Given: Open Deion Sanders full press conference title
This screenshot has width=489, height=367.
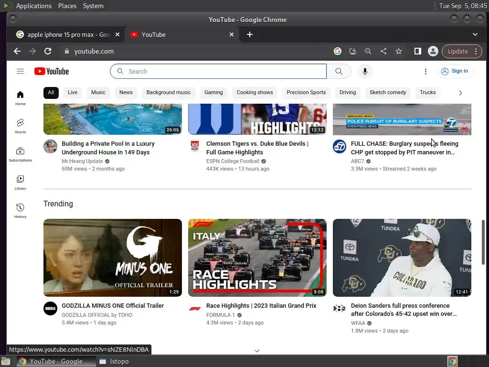Looking at the screenshot, I should click(404, 310).
